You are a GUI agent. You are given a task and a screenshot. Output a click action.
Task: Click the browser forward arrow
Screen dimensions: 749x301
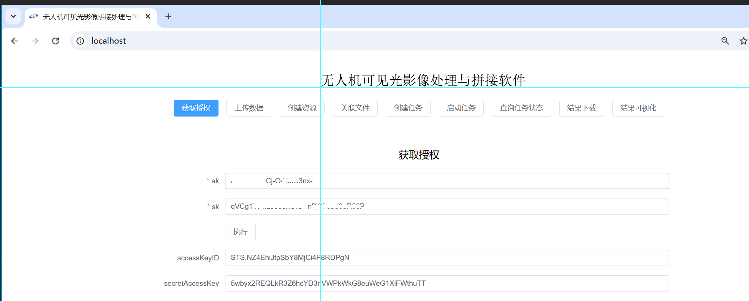pyautogui.click(x=35, y=41)
